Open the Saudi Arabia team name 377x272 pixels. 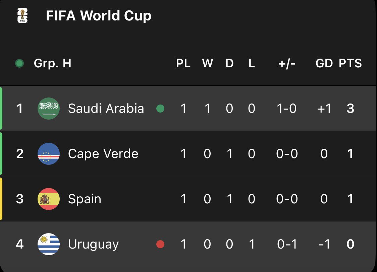tap(106, 108)
